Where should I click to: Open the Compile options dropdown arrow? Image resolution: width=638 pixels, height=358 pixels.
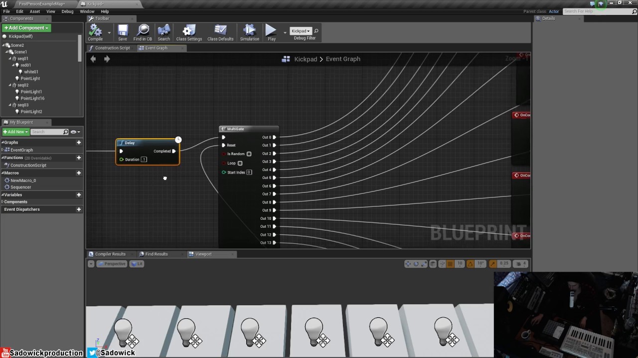(109, 32)
